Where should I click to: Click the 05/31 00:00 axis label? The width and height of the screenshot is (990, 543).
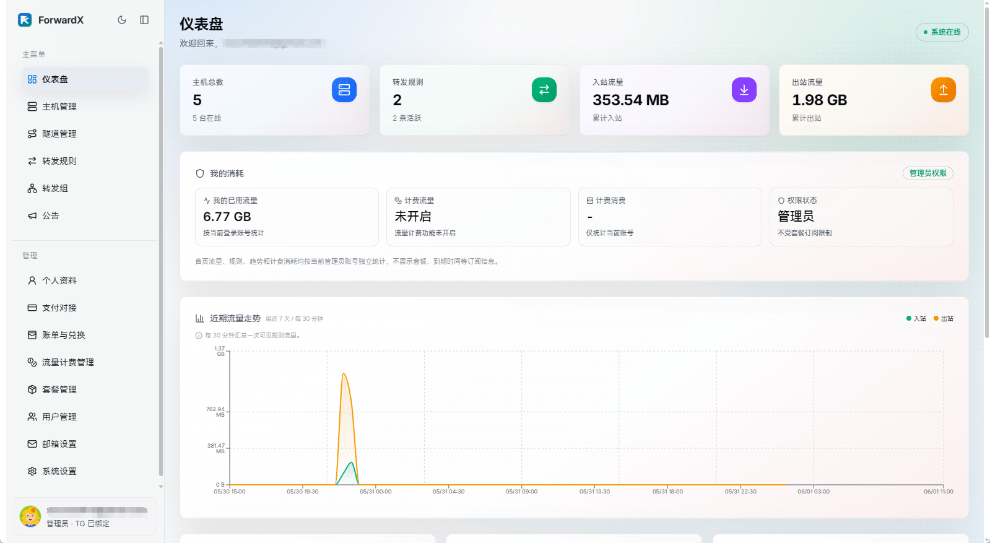[376, 492]
